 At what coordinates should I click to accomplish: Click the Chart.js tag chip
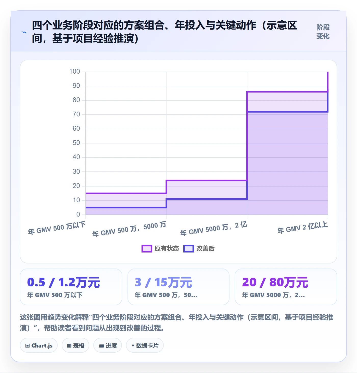pyautogui.click(x=39, y=345)
